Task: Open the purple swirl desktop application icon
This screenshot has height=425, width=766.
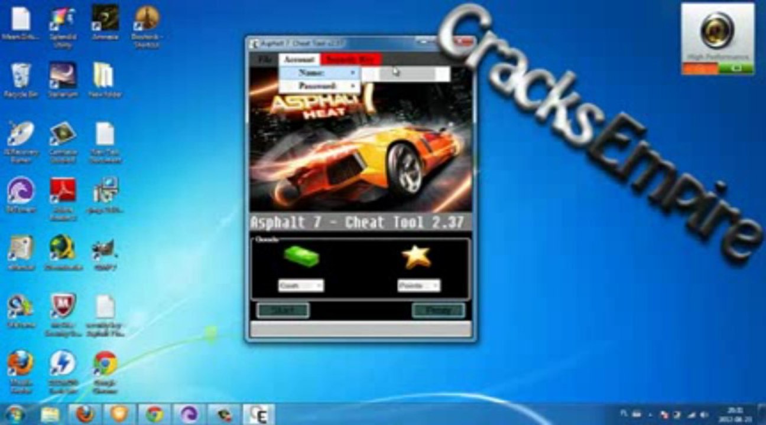Action: coord(21,196)
